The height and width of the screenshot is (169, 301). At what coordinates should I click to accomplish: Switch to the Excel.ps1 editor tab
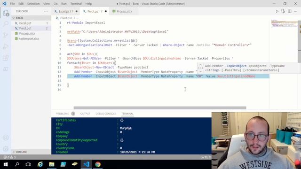(66, 11)
